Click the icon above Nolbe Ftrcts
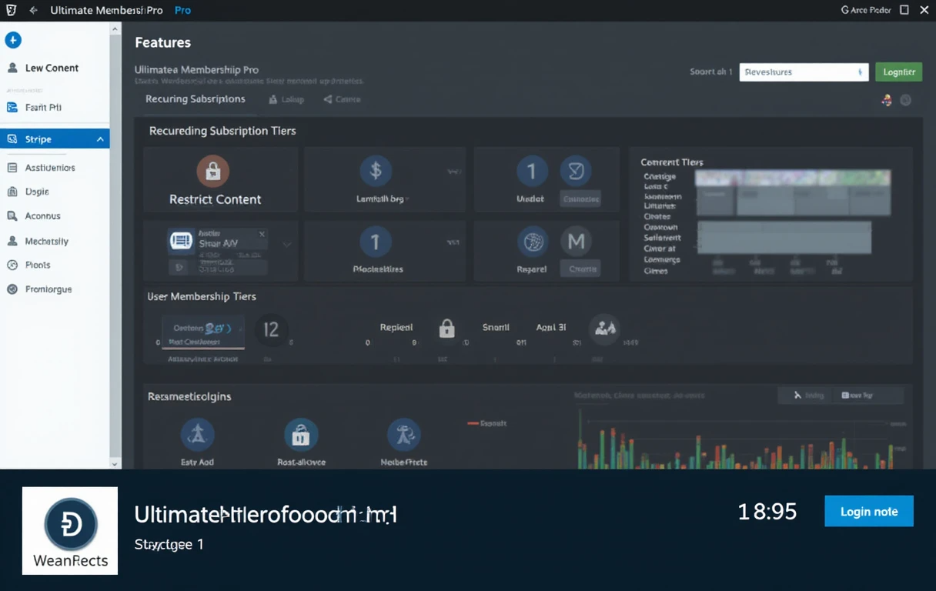936x591 pixels. 404,435
